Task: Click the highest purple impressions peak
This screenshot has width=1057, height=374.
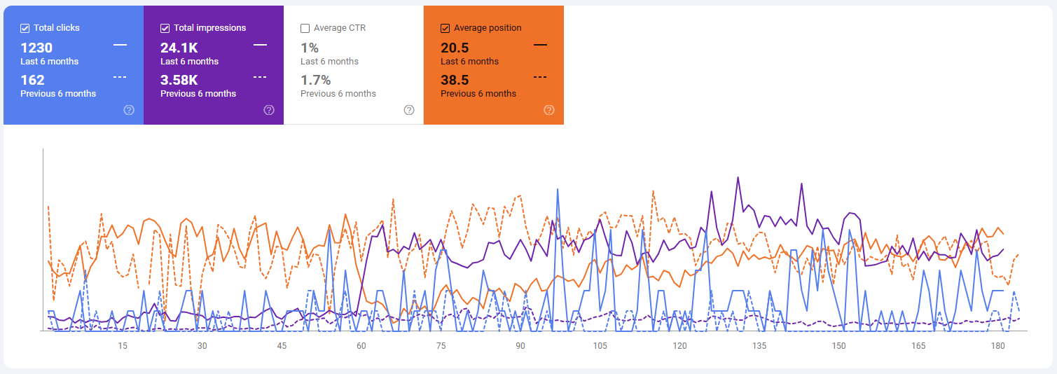Action: pos(738,177)
